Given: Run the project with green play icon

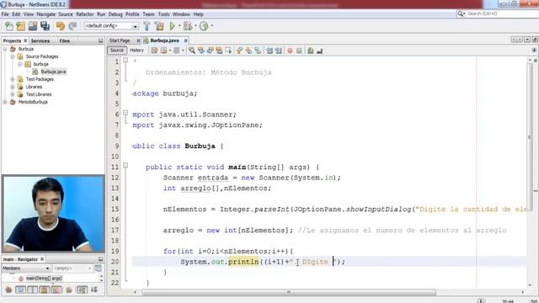Looking at the screenshot, I should coord(172,26).
